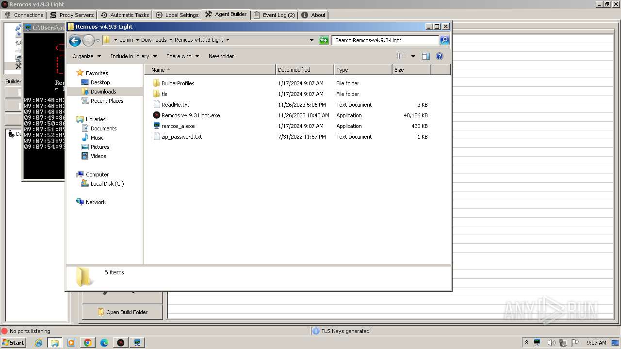Screen dimensions: 621x349
Task: Click the search magnifier icon
Action: click(444, 40)
